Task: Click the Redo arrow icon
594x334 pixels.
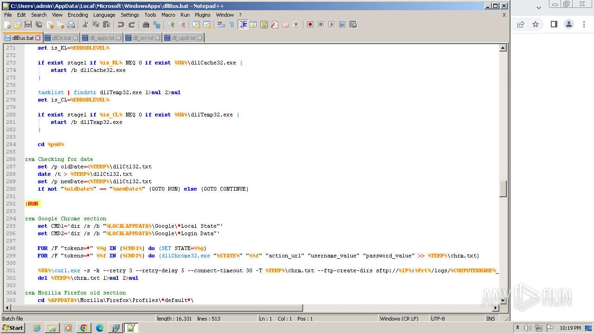Action: (132, 25)
